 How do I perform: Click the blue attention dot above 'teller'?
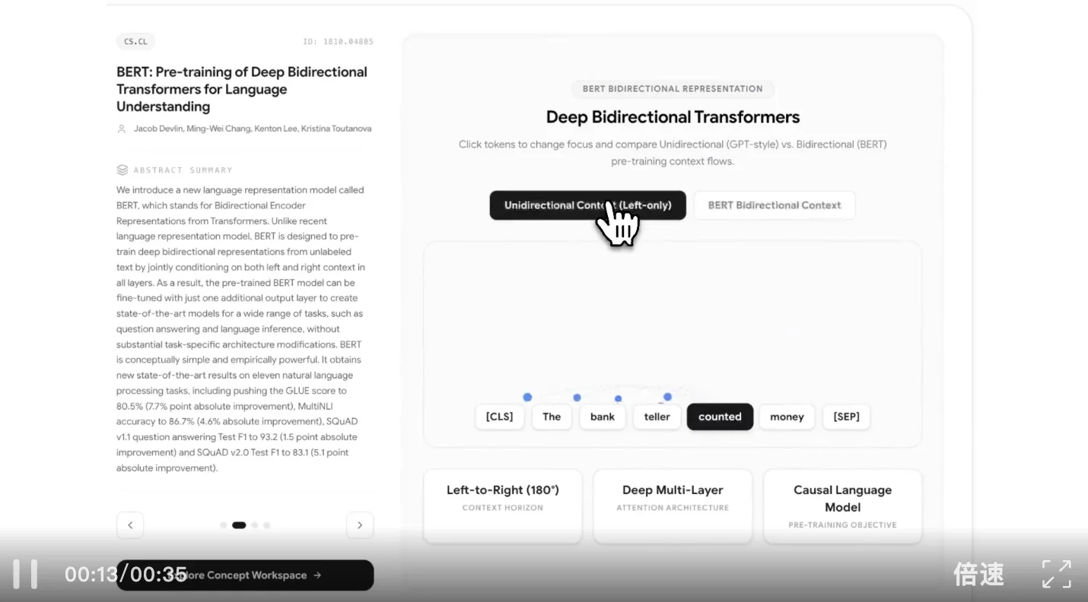click(x=667, y=397)
